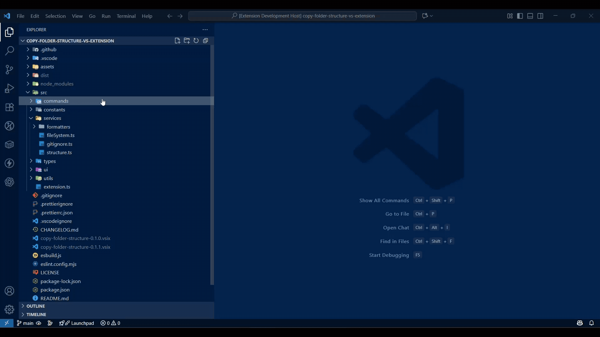Open CHANGELOG.md file
This screenshot has height=337, width=600.
coord(117,230)
